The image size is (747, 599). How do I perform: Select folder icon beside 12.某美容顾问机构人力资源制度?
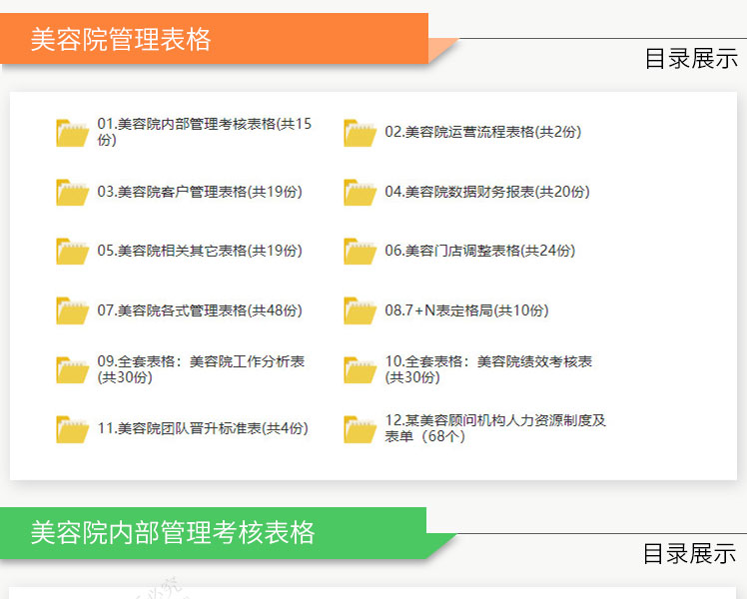(361, 429)
